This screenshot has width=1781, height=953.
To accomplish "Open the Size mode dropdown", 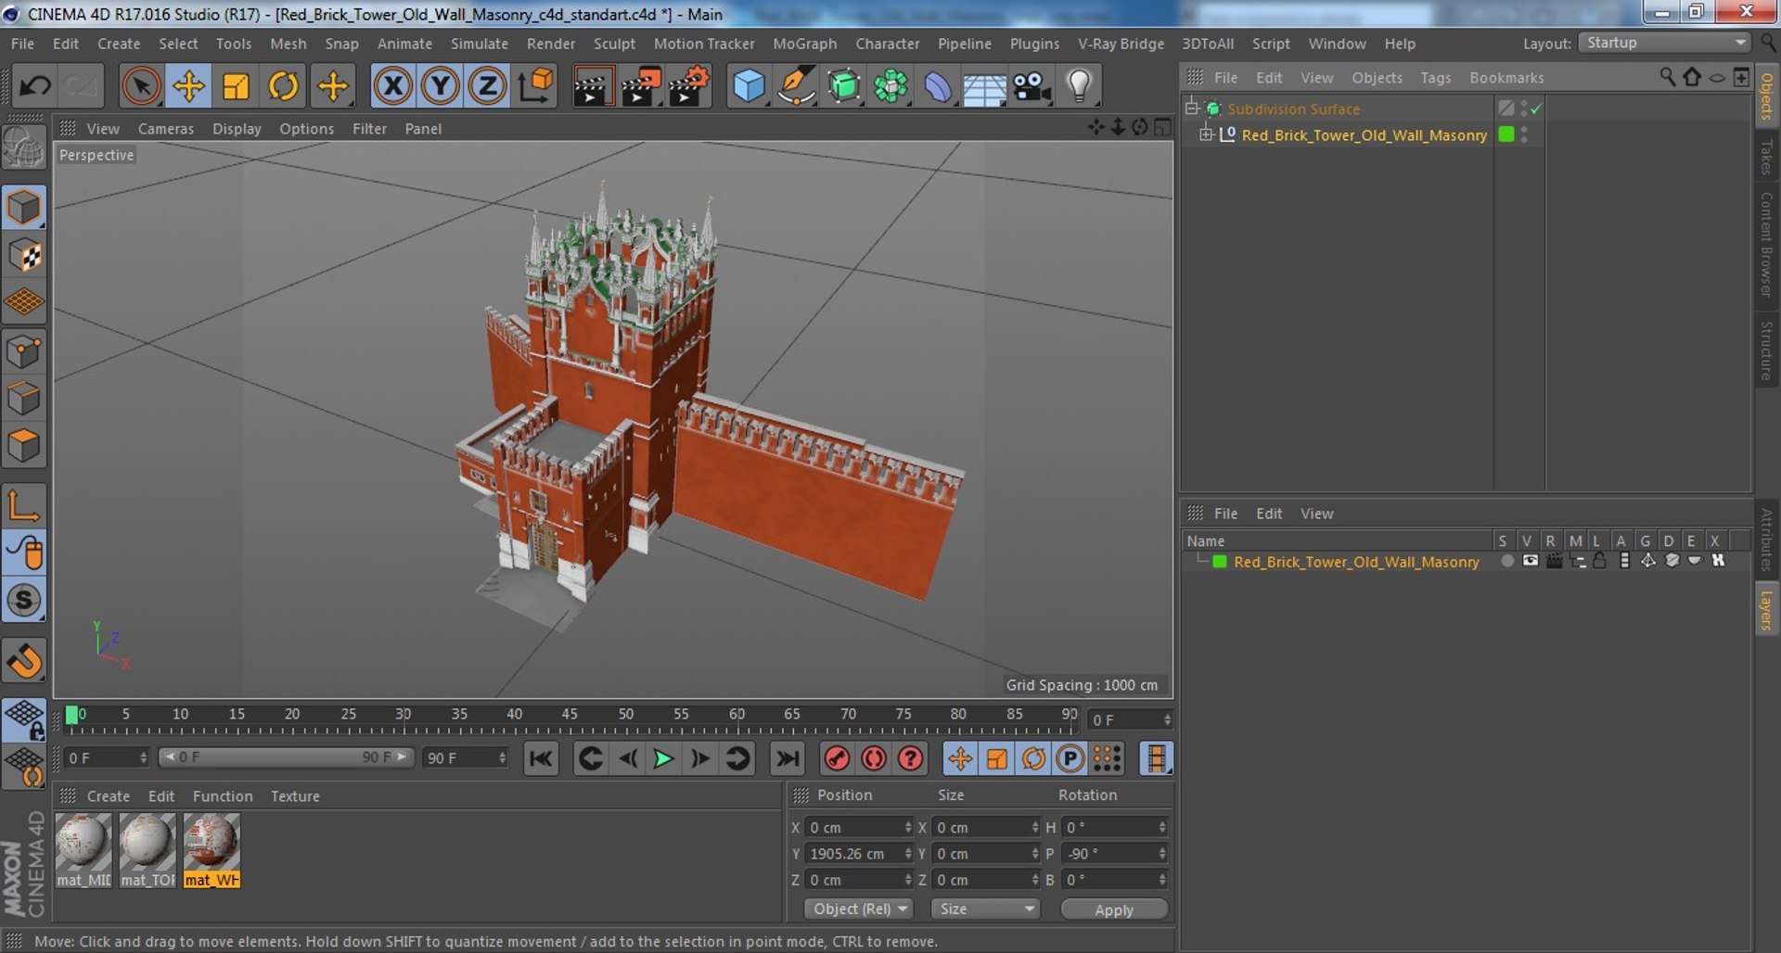I will [x=985, y=909].
